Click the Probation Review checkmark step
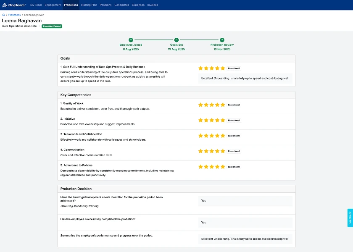 click(222, 40)
